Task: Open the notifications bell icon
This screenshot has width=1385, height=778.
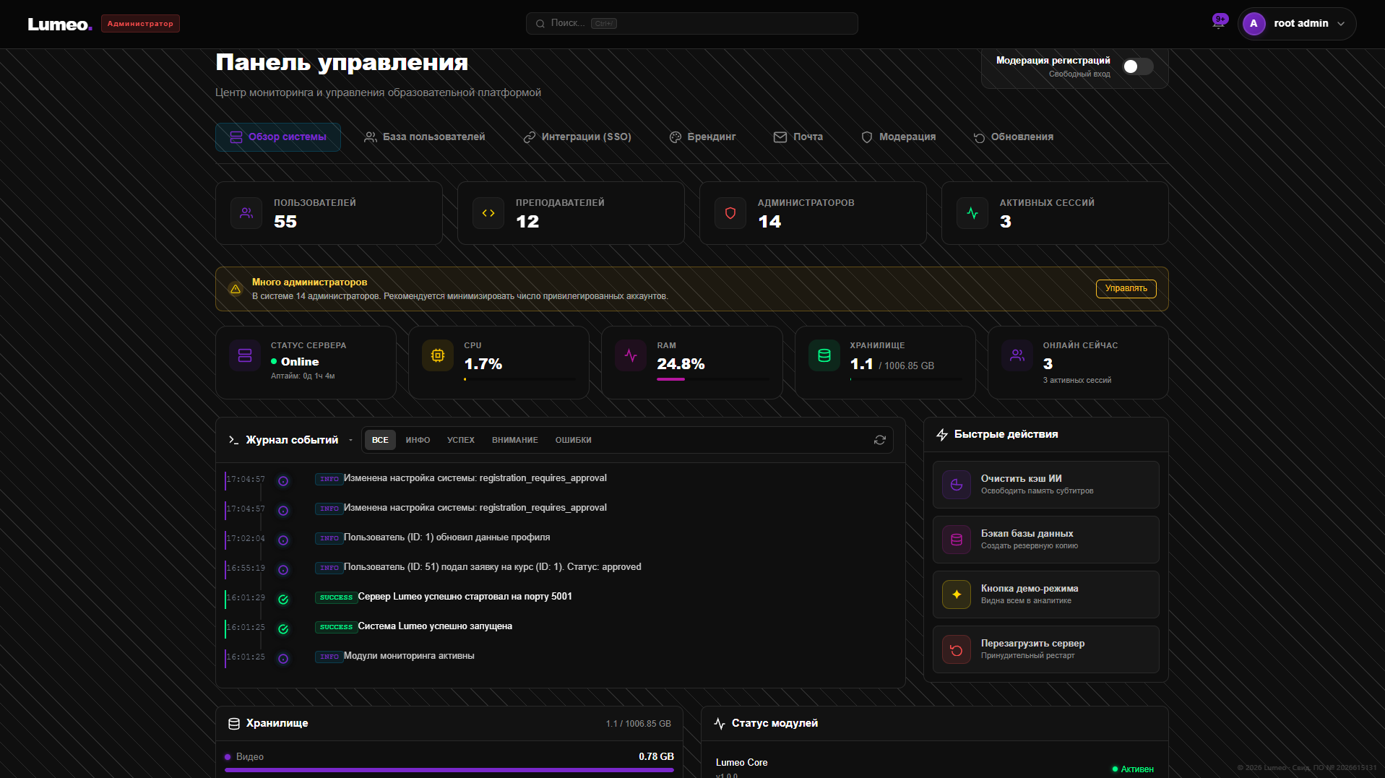Action: click(x=1219, y=23)
